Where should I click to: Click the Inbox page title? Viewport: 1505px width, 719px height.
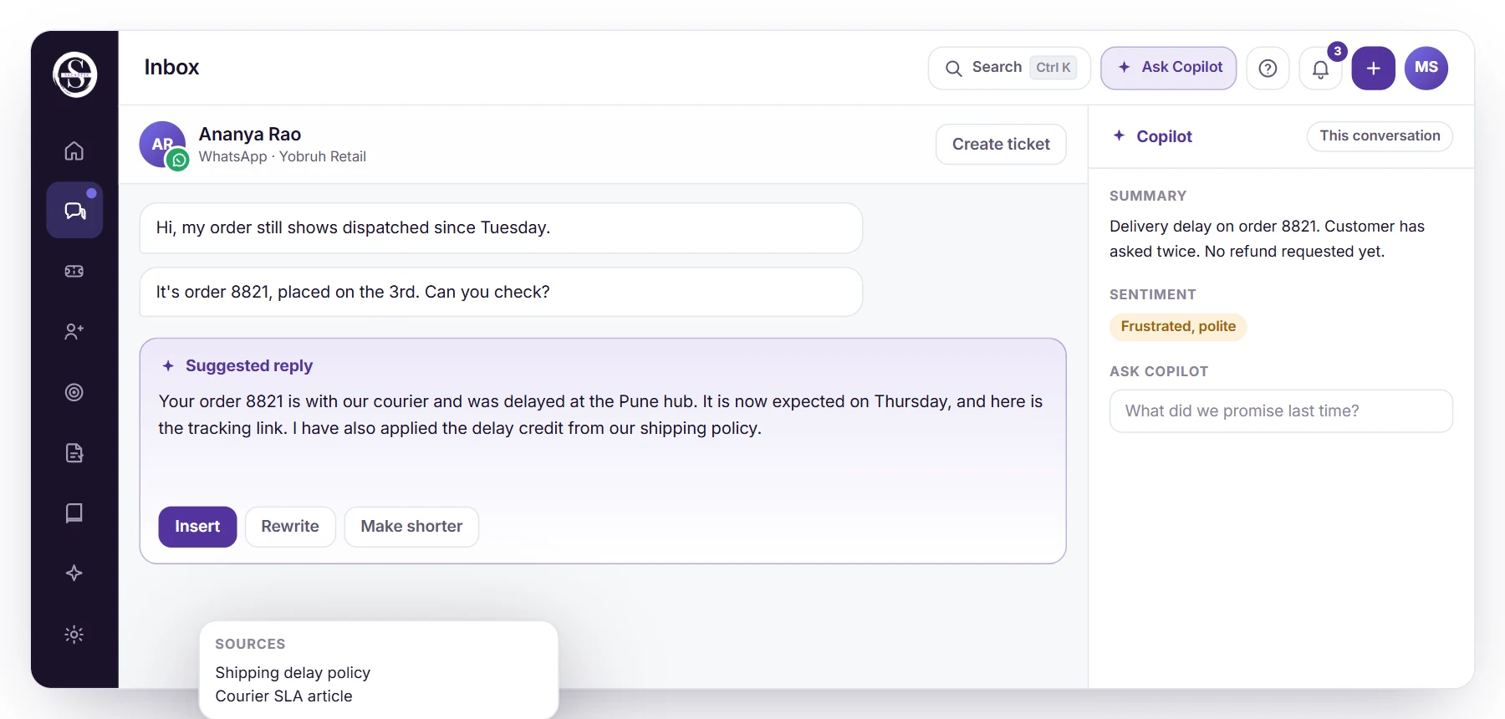171,68
